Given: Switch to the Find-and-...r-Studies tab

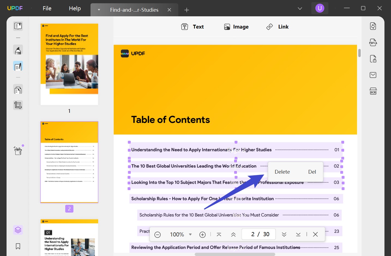Looking at the screenshot, I should [x=134, y=10].
